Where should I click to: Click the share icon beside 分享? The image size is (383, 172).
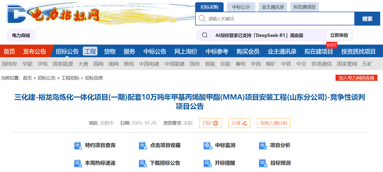(245, 123)
